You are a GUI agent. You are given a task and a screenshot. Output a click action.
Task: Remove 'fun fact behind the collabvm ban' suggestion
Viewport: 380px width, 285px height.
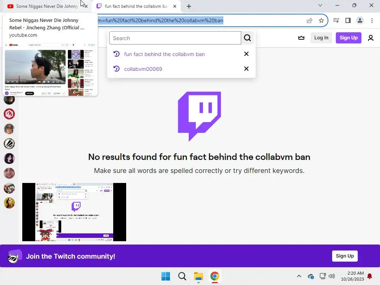coord(246,54)
